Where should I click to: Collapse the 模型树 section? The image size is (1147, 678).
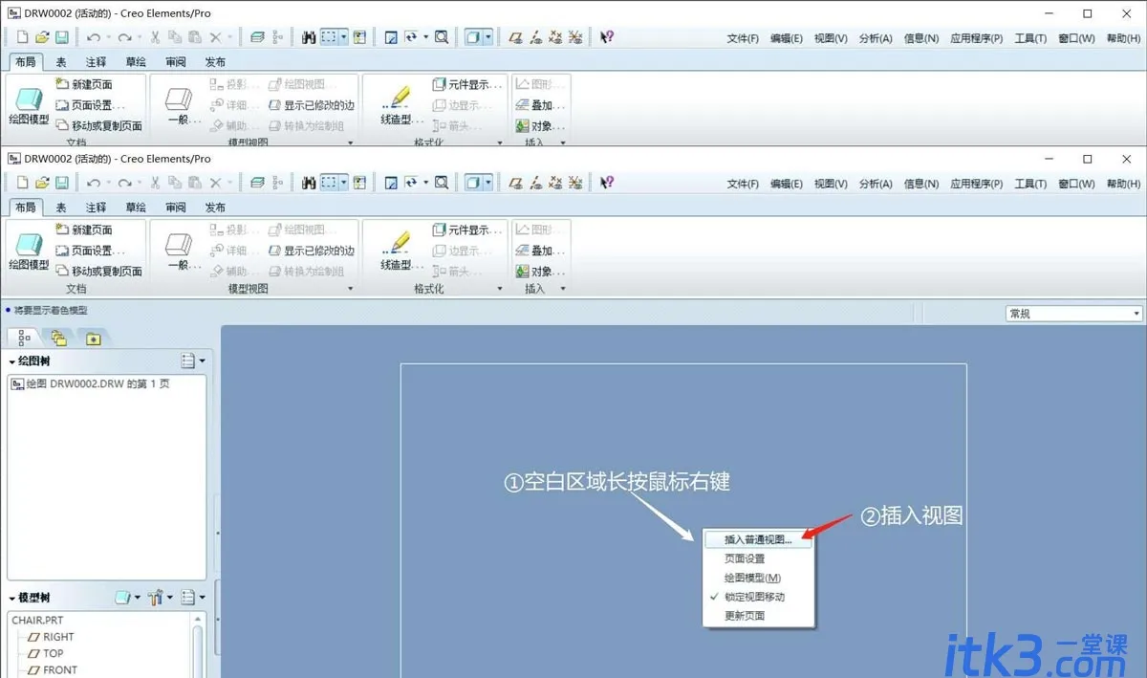pos(12,598)
